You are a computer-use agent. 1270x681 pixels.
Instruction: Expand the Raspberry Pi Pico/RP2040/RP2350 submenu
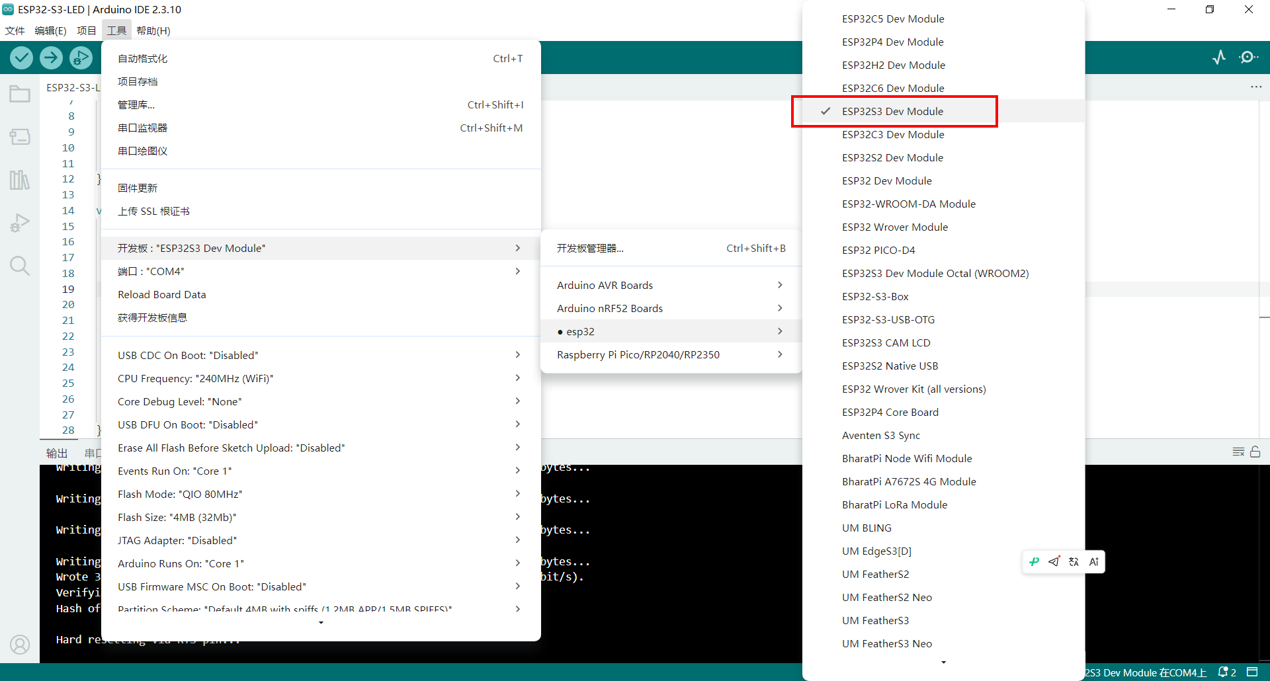(671, 354)
